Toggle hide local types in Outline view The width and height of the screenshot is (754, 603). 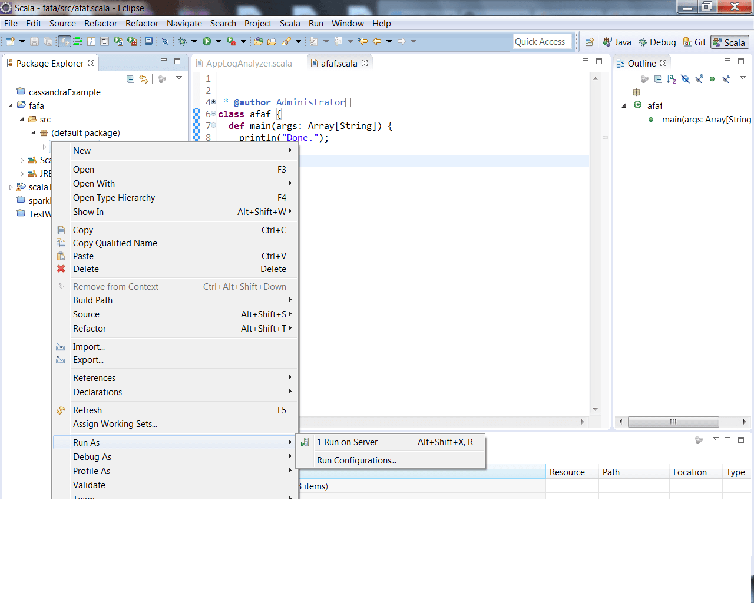[x=726, y=79]
